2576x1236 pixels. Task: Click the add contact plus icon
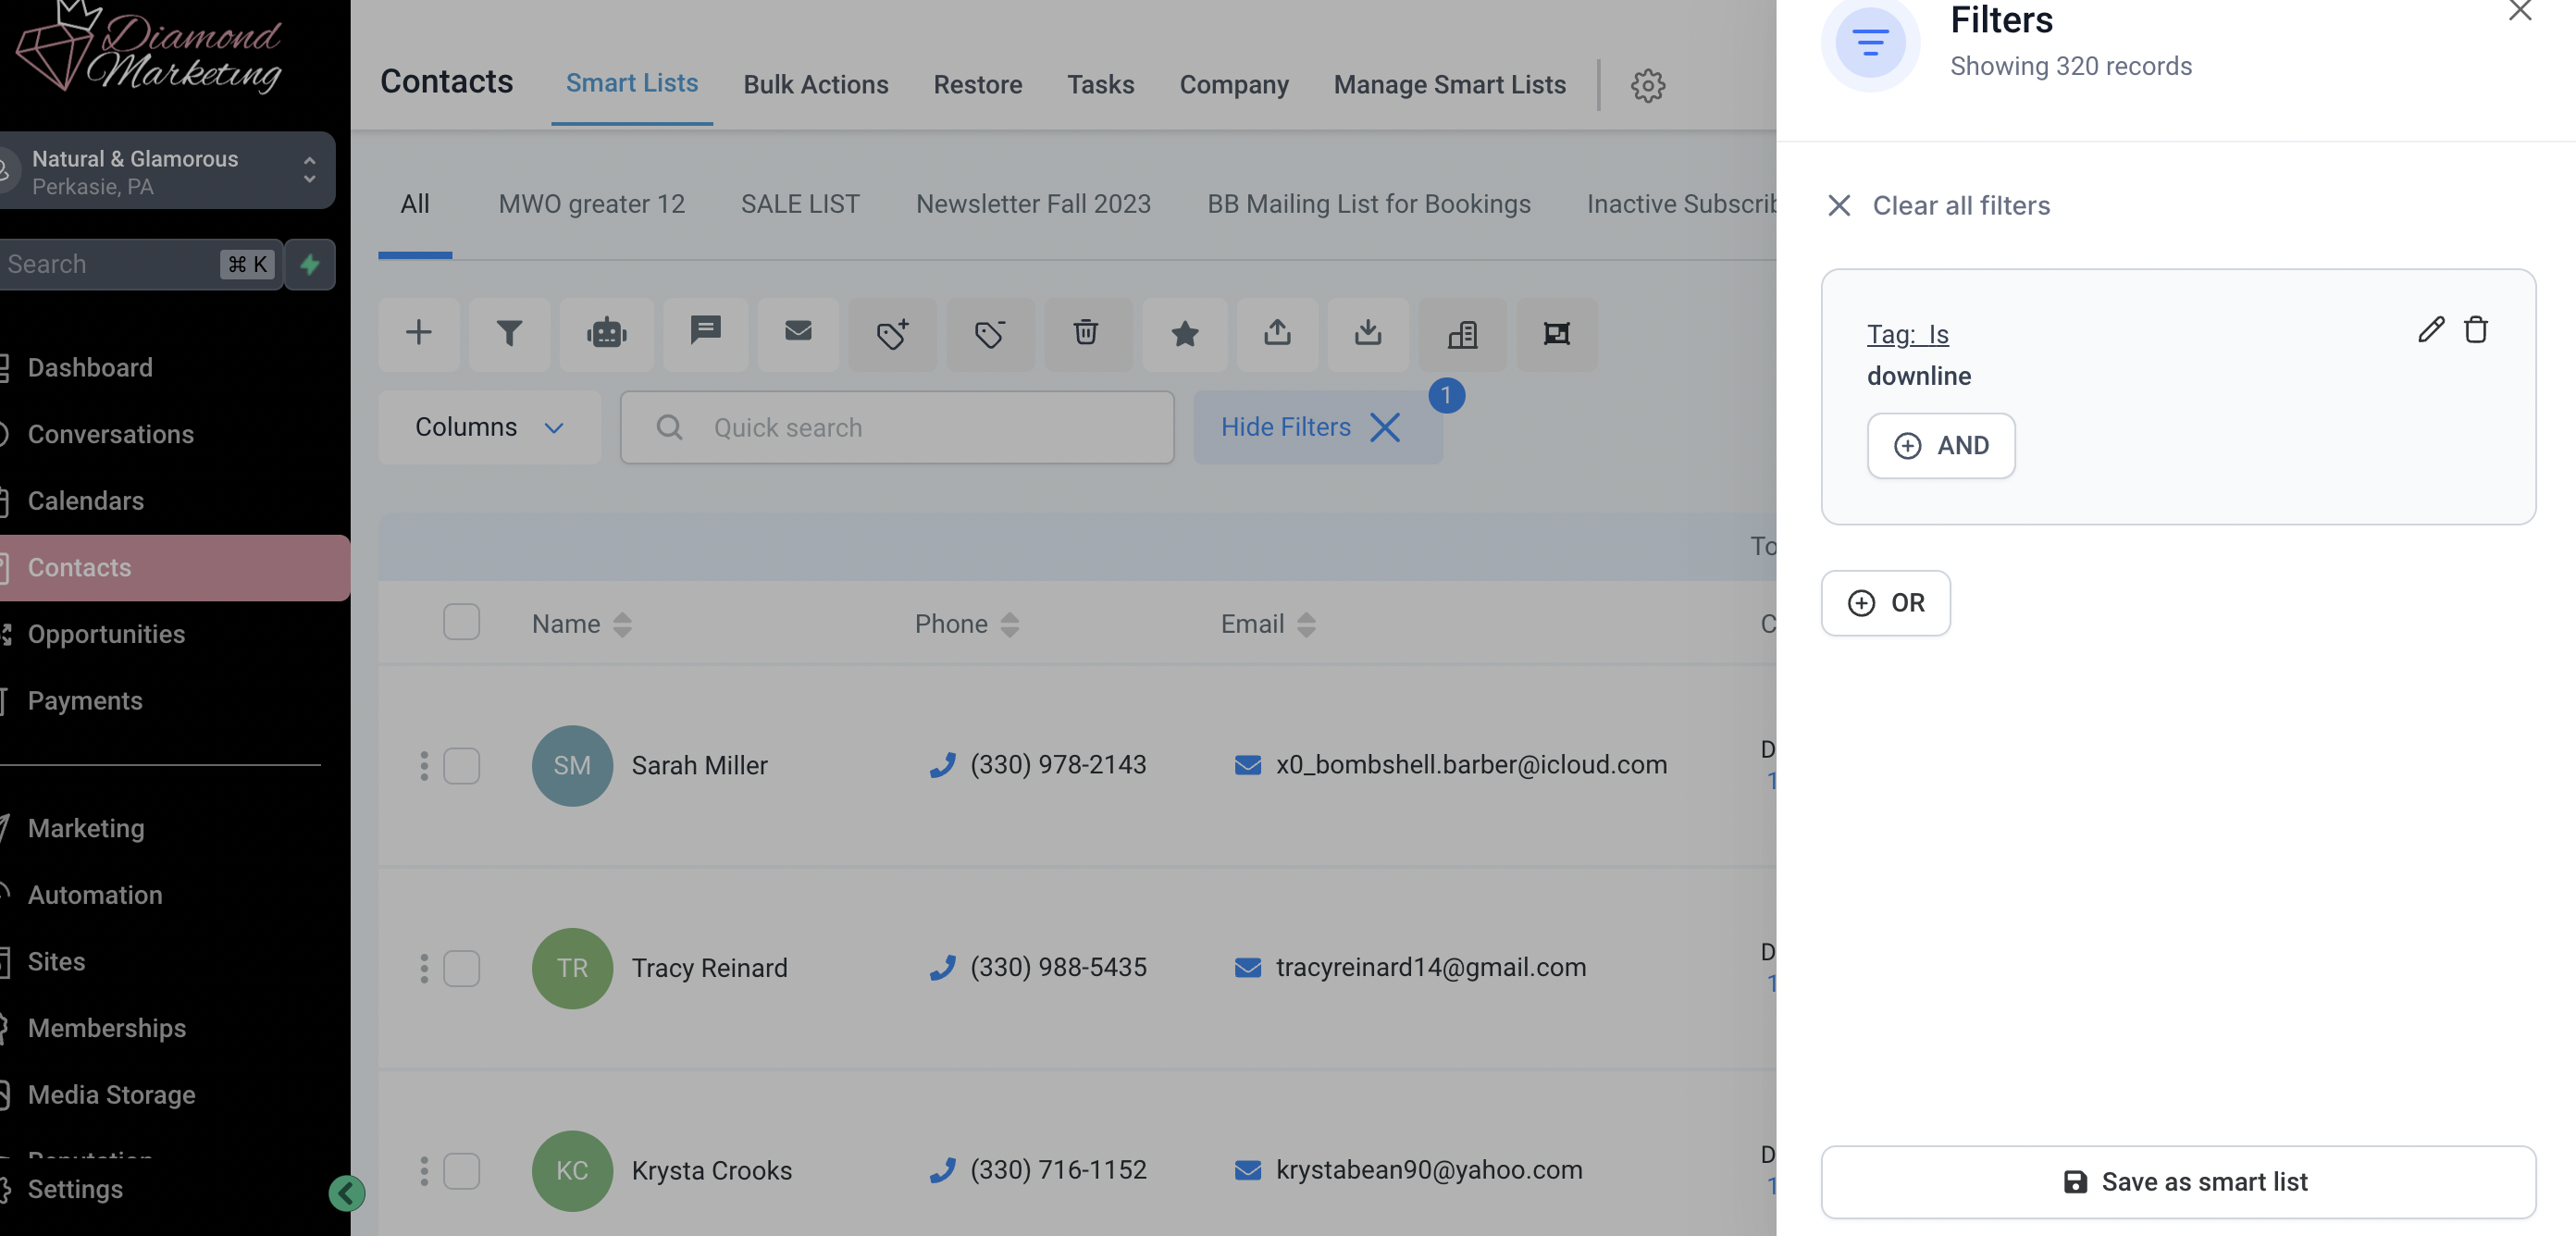pos(418,333)
